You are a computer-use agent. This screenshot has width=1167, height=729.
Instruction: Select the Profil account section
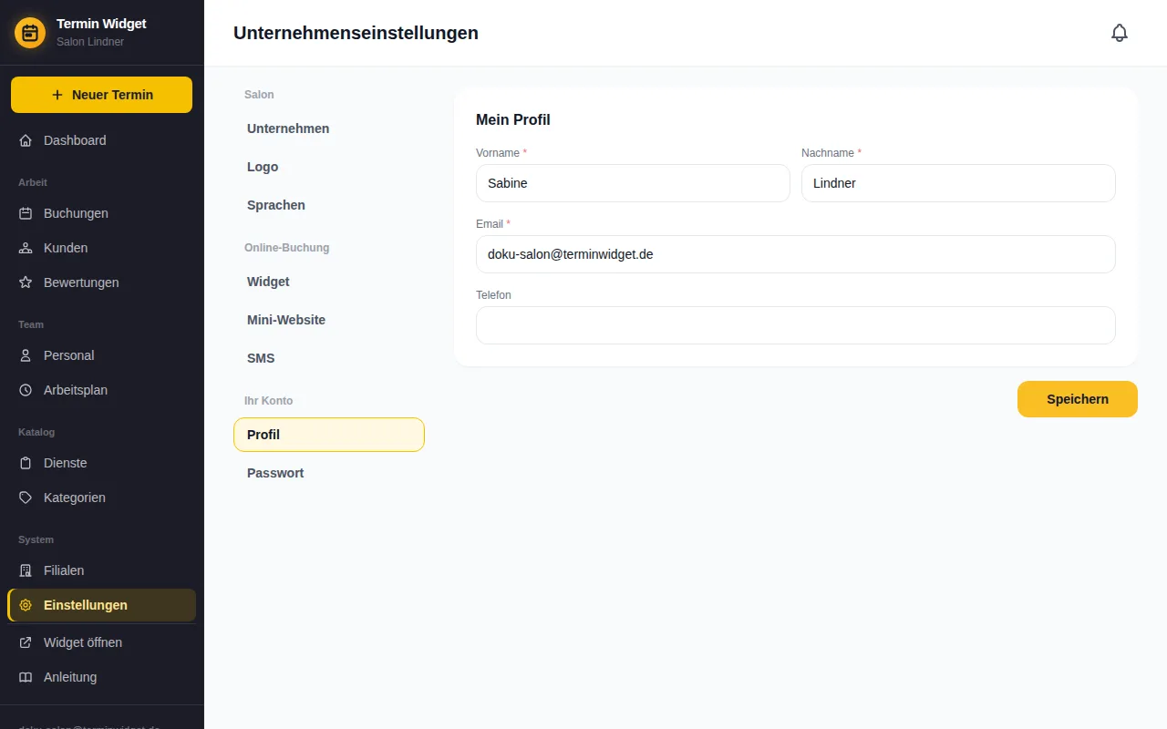329,435
